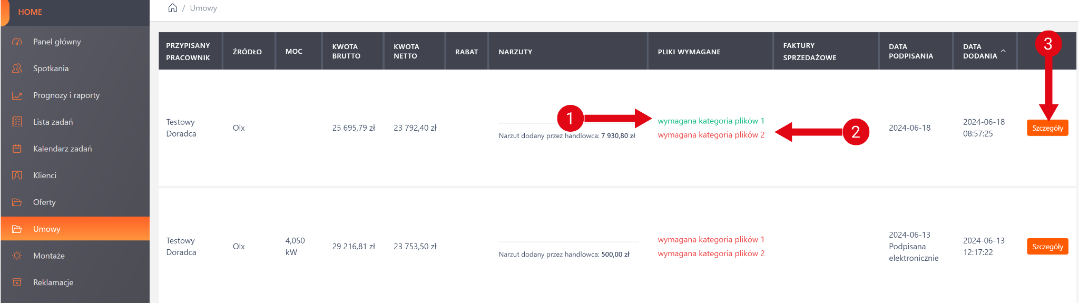Image resolution: width=1079 pixels, height=303 pixels.
Task: Click the Lista zadań list icon
Action: tap(17, 122)
